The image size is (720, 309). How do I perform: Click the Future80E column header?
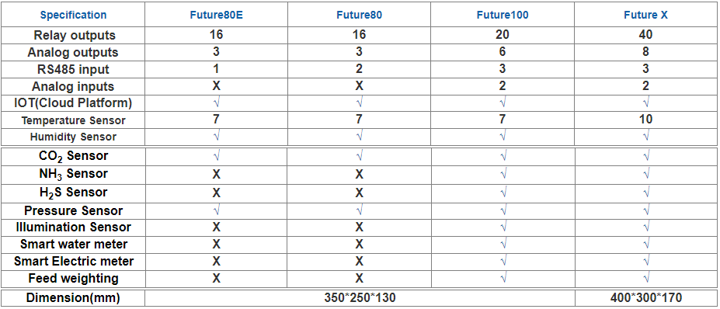click(x=216, y=15)
